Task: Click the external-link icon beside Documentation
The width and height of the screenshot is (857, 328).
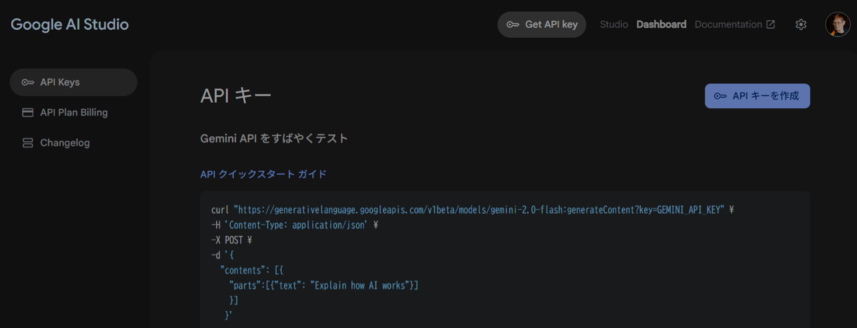Action: coord(771,25)
